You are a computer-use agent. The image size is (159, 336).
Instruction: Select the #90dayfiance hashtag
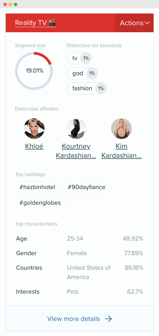point(87,187)
